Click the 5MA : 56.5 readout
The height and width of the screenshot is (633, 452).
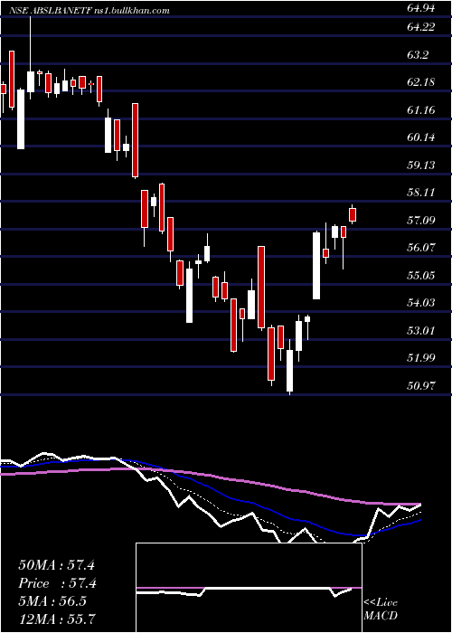point(52,600)
